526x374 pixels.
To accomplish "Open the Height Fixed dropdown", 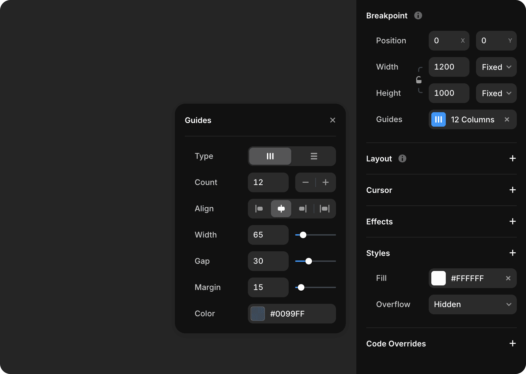I will coord(496,93).
